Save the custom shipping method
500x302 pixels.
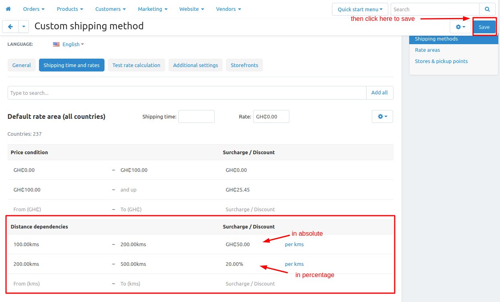pos(484,27)
